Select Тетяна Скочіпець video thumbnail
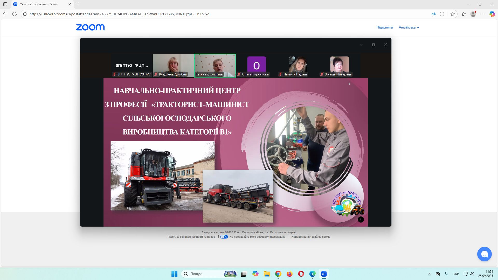 point(215,65)
